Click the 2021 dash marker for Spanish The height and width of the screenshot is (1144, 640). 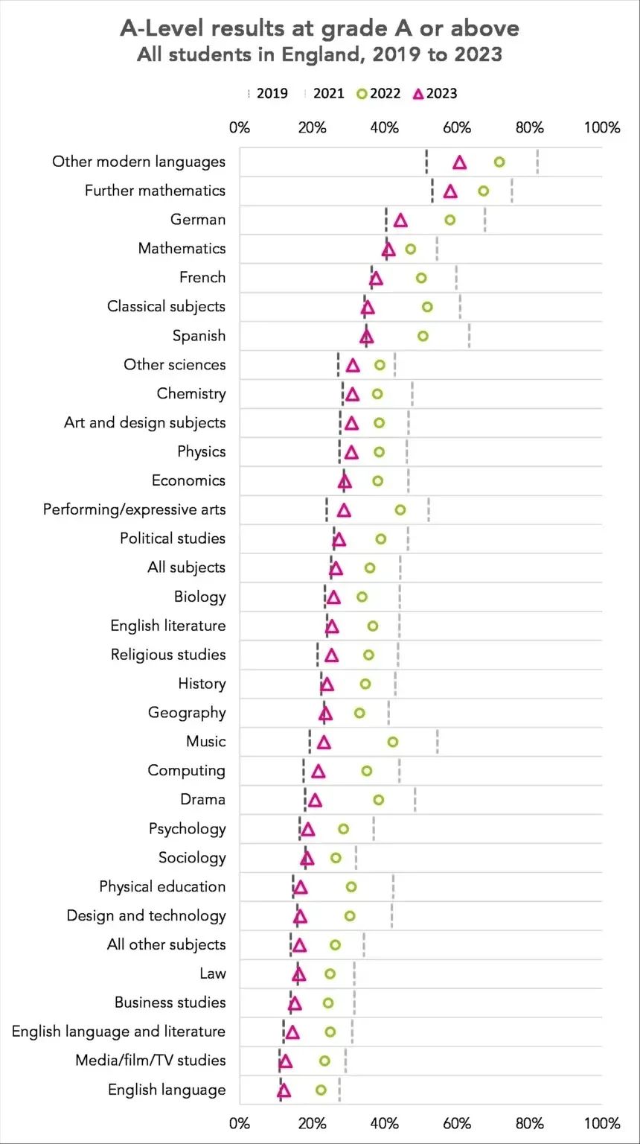(x=469, y=336)
